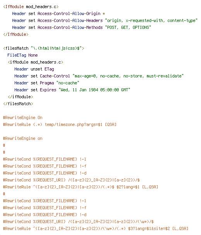Click the commented #RewriteEngine On line
Image resolution: width=201 pixels, height=235 pixels.
click(23, 117)
